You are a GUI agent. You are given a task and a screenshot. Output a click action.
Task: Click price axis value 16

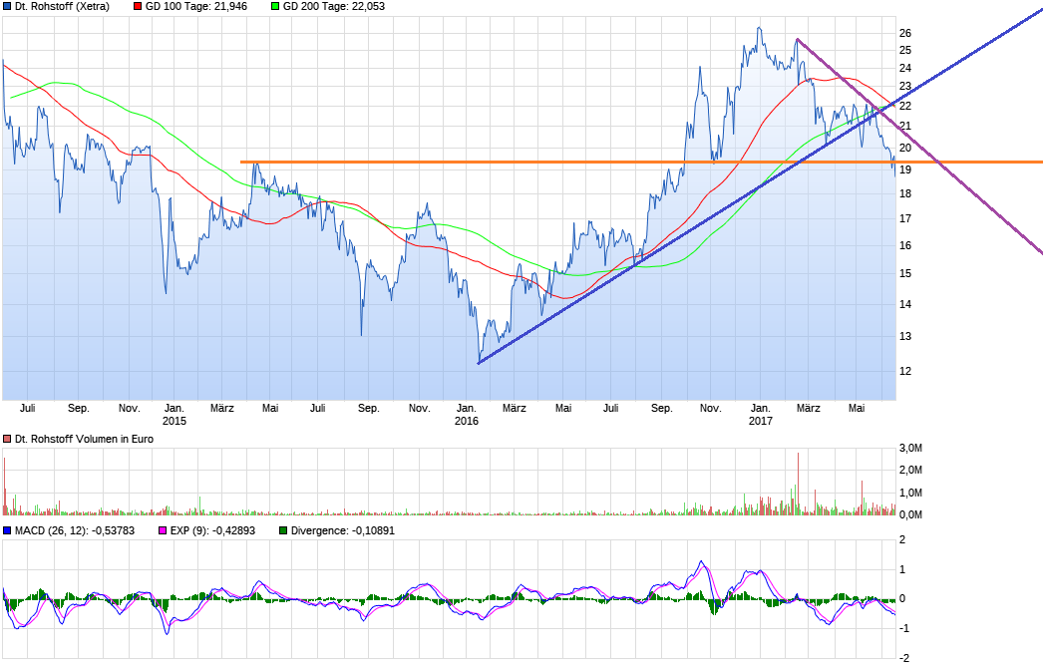pos(905,245)
